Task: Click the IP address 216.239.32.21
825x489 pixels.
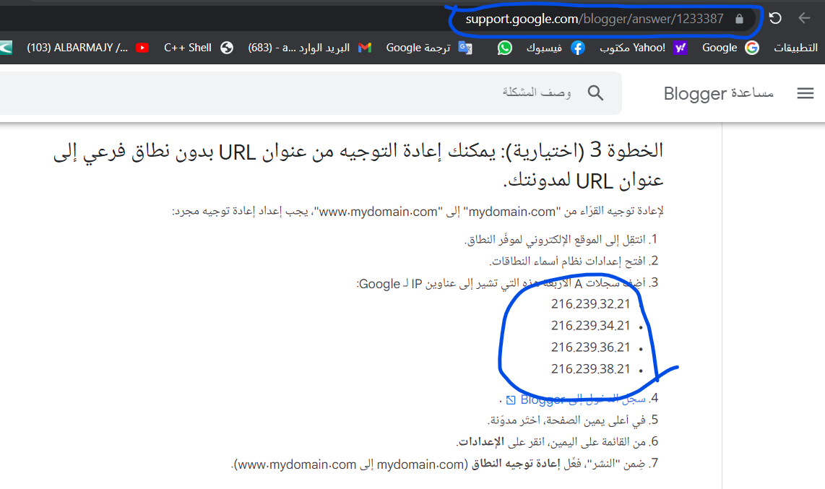Action: click(590, 304)
